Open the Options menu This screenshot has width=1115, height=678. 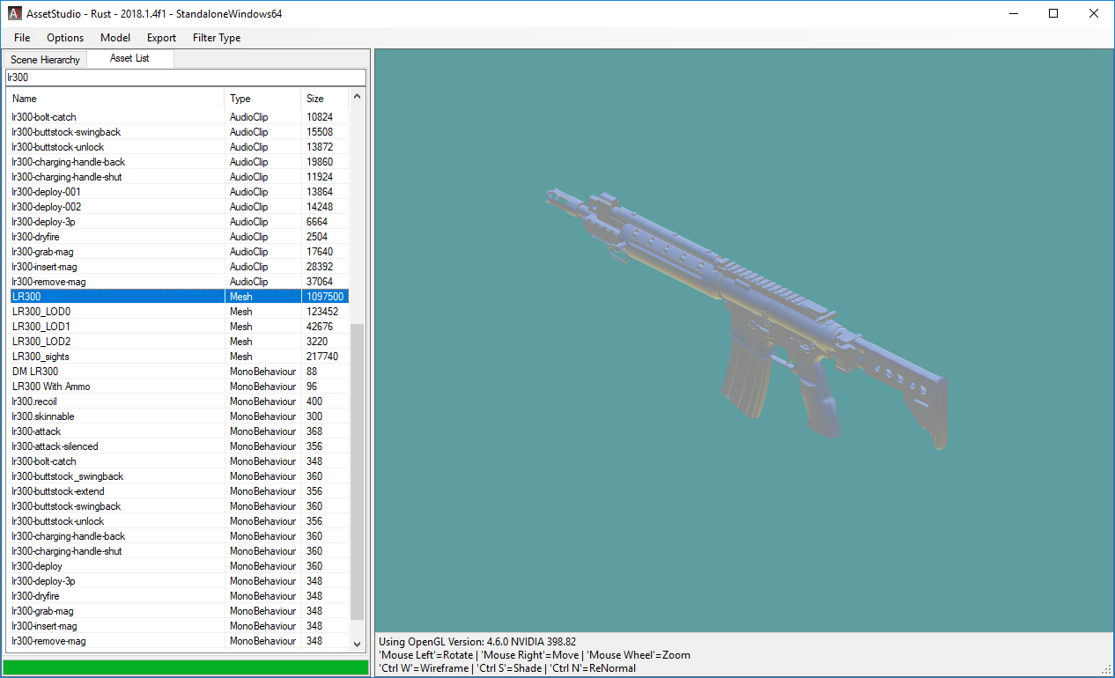tap(64, 38)
